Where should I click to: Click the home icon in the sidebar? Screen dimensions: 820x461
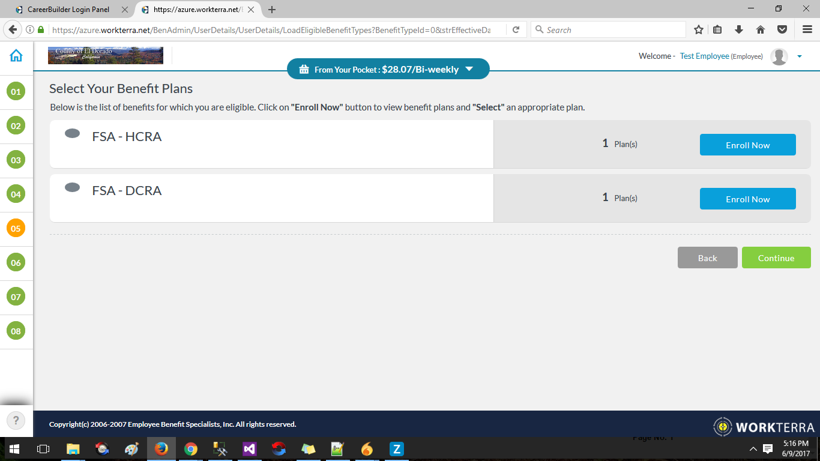click(x=16, y=56)
